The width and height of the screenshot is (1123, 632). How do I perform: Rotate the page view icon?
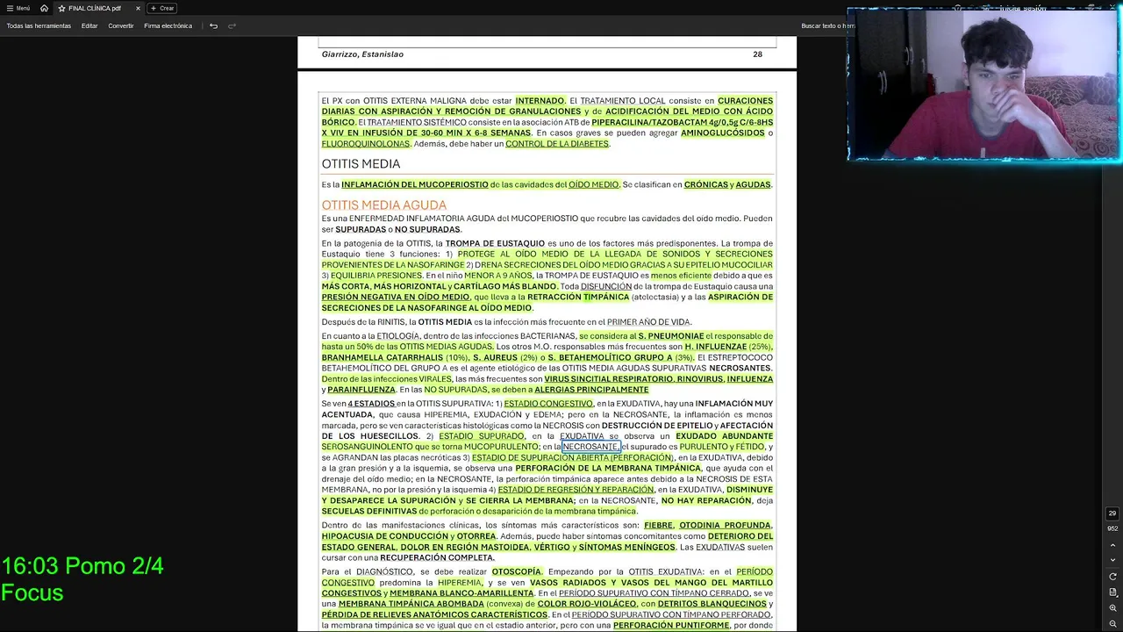pyautogui.click(x=1112, y=577)
